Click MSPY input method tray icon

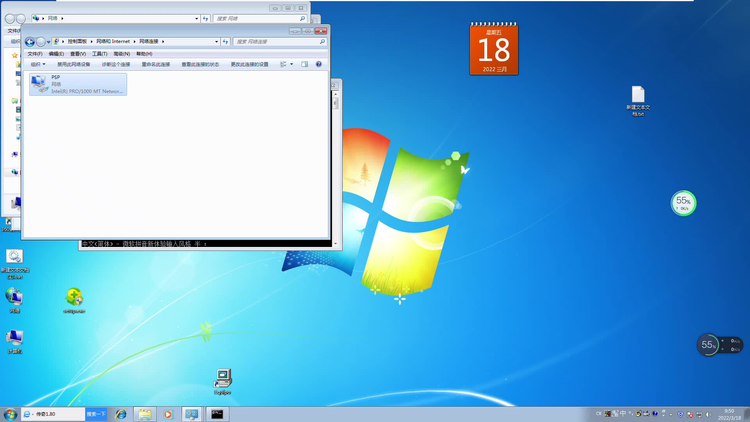pos(607,414)
